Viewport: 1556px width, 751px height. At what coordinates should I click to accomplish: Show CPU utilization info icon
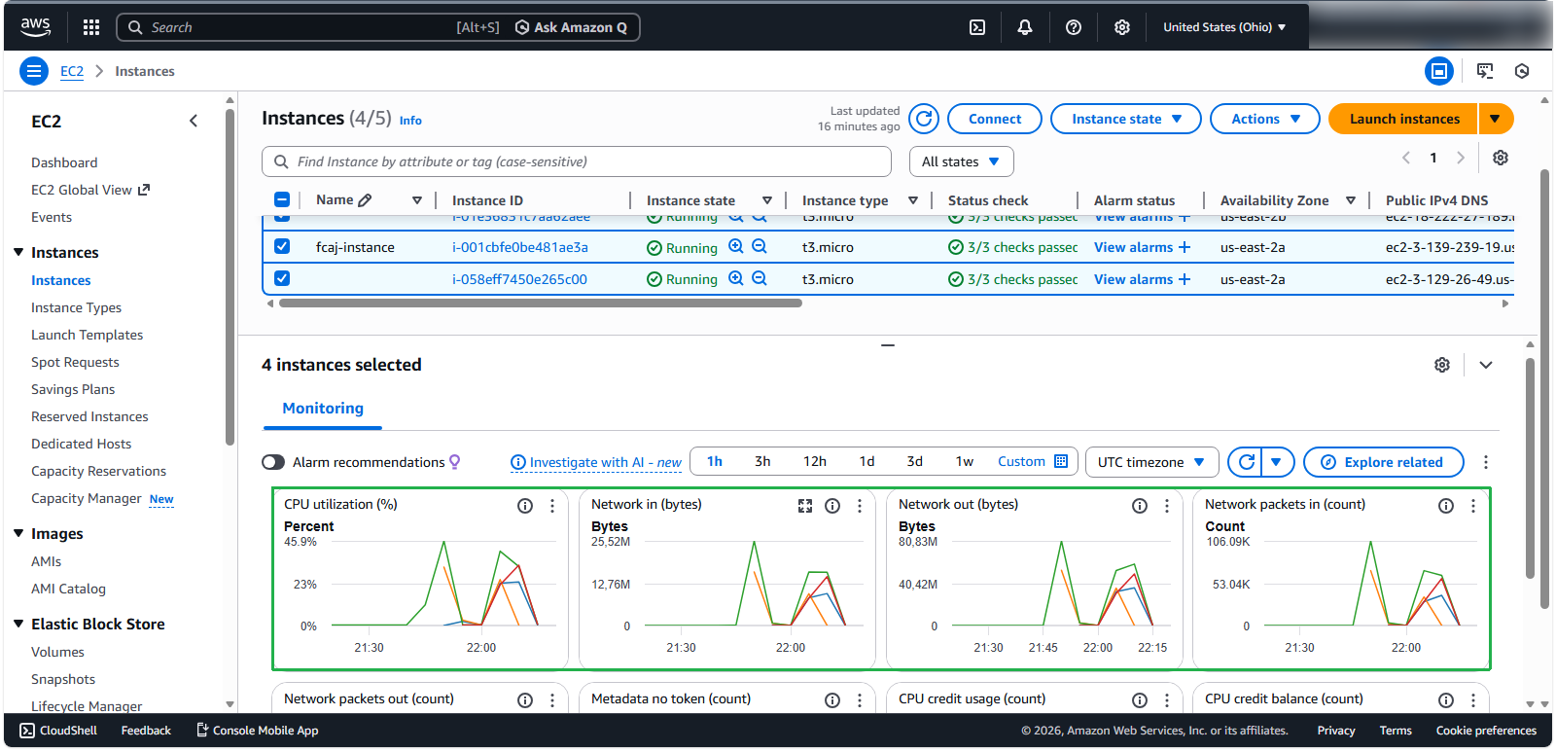click(x=525, y=506)
